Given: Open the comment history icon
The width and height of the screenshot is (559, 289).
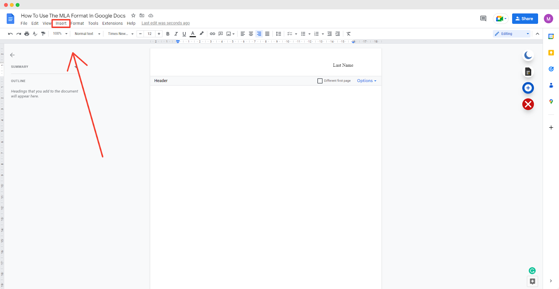Looking at the screenshot, I should coord(483,18).
